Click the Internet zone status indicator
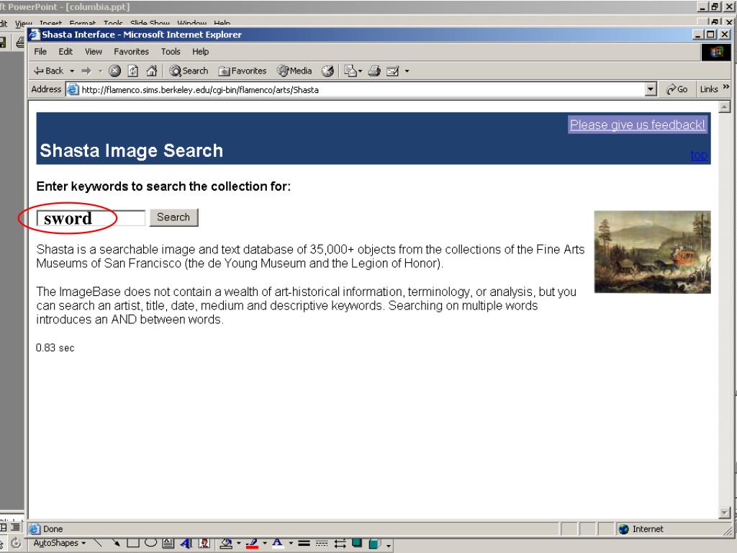737x553 pixels. 641,529
